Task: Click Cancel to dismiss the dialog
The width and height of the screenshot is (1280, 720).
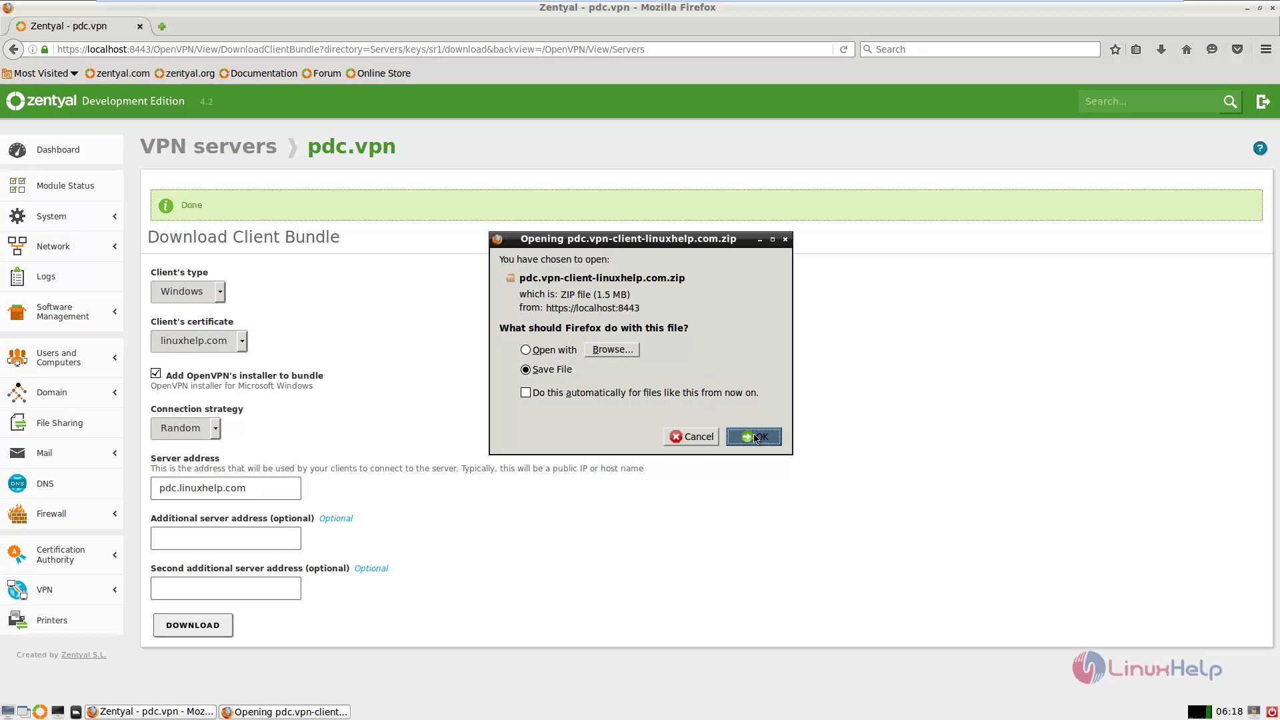Action: tap(691, 437)
